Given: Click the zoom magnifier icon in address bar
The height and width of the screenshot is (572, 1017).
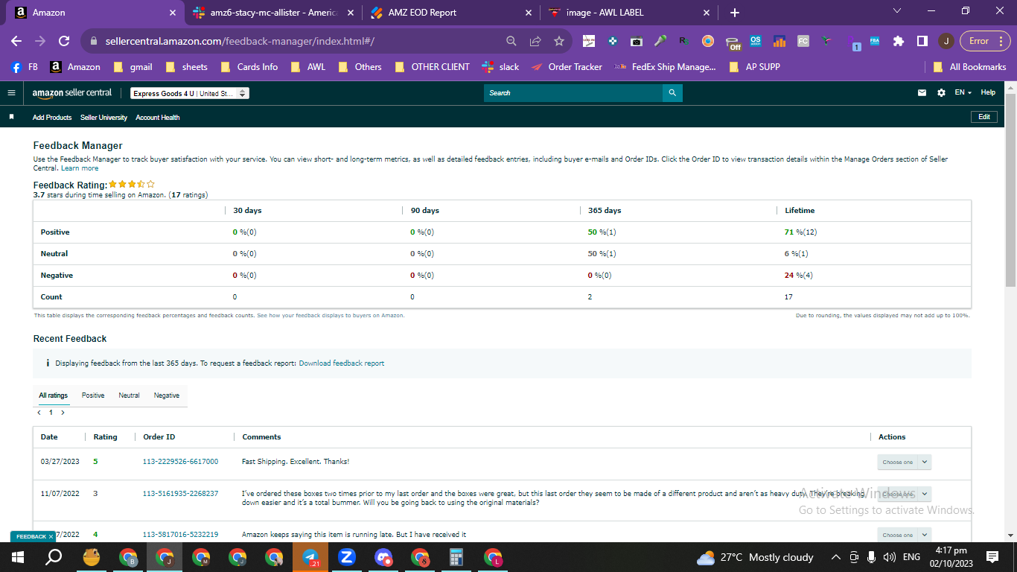Looking at the screenshot, I should [x=511, y=41].
